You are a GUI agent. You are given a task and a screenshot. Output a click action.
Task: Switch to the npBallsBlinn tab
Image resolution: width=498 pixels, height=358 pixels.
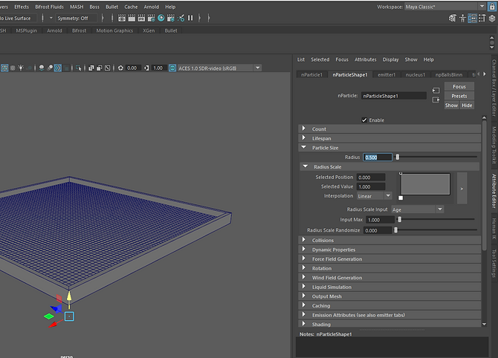click(x=449, y=74)
